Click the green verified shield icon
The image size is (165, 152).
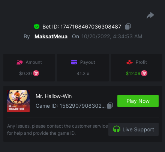[x=37, y=27]
